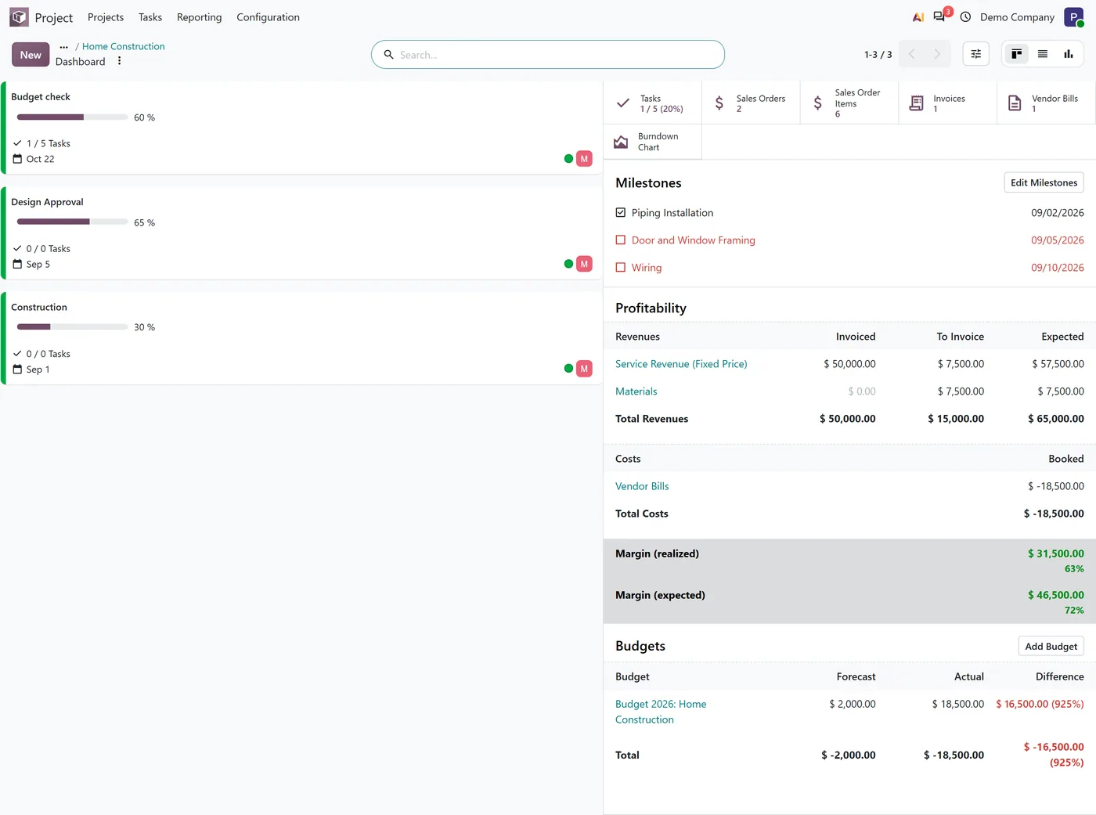Click the Total Revenues $ 65,000.00 value
1096x815 pixels.
tap(1056, 419)
